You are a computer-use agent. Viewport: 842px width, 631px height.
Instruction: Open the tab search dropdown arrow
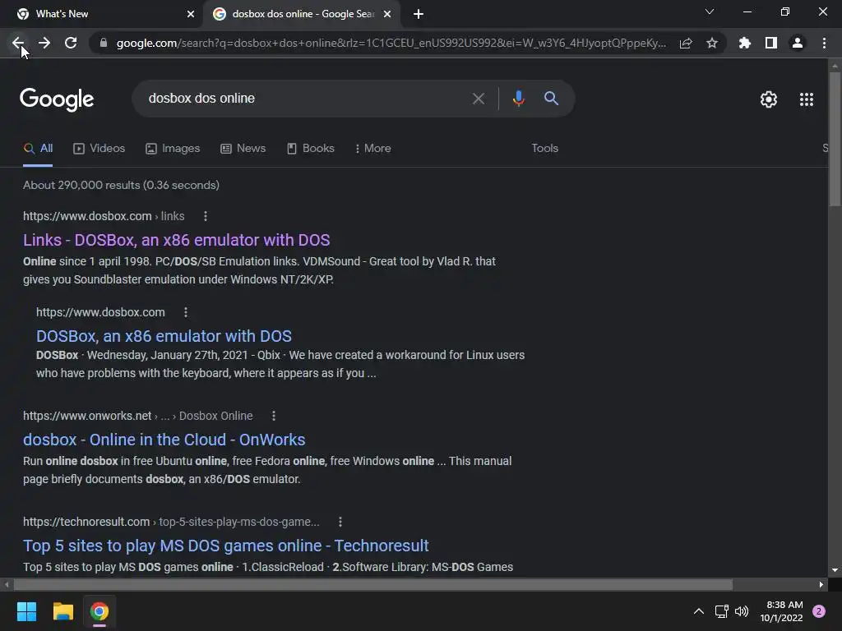point(710,12)
